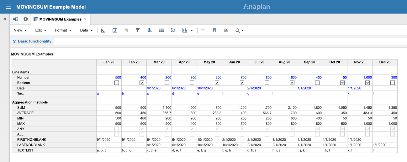Uncheck the Boolean checkbox for Aug 20

pos(292,83)
